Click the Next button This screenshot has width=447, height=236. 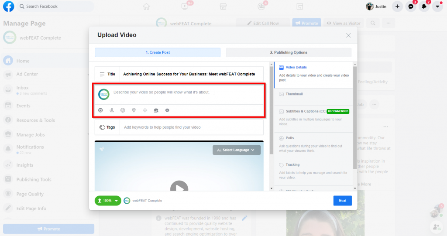pos(343,201)
